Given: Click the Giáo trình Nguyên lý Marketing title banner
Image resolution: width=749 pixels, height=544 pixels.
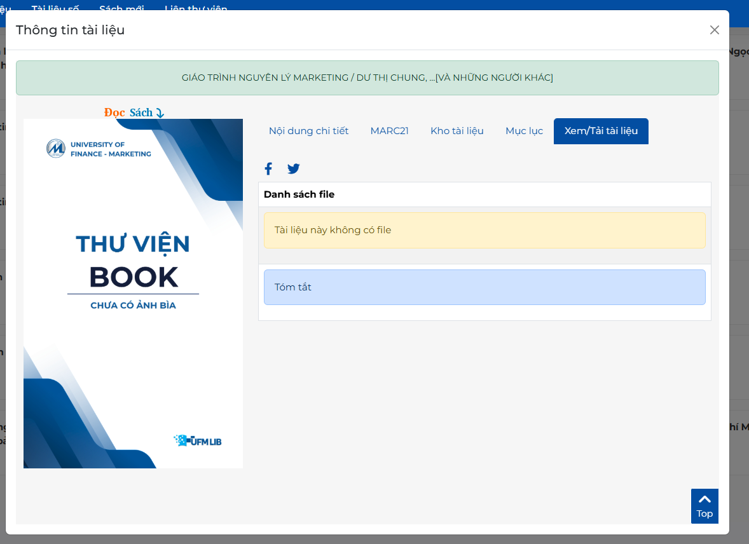Looking at the screenshot, I should coord(367,78).
